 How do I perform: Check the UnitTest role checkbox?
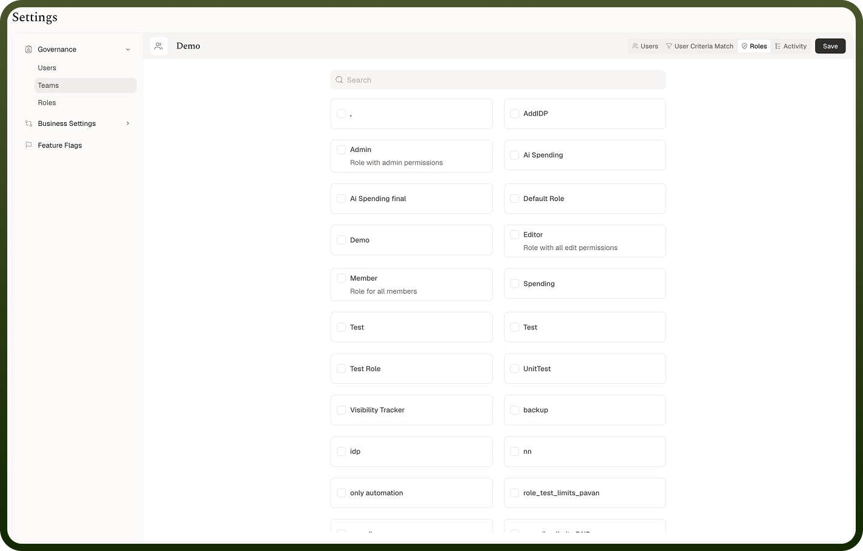(515, 369)
